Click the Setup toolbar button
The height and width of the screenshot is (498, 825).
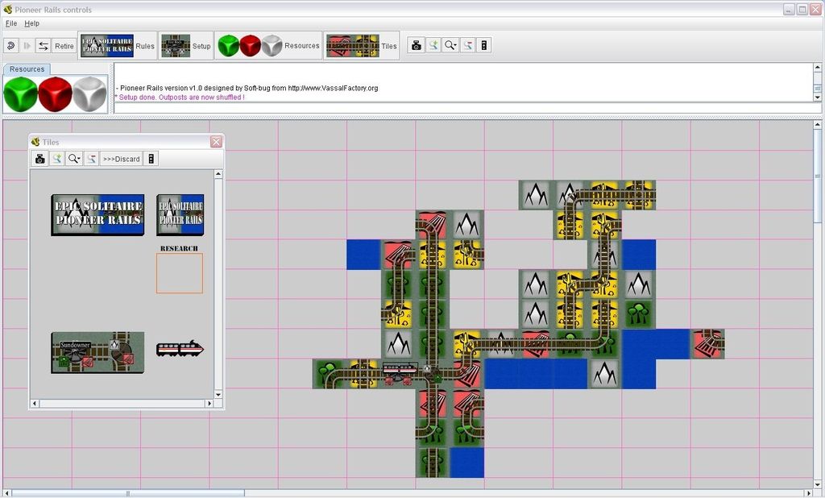186,46
